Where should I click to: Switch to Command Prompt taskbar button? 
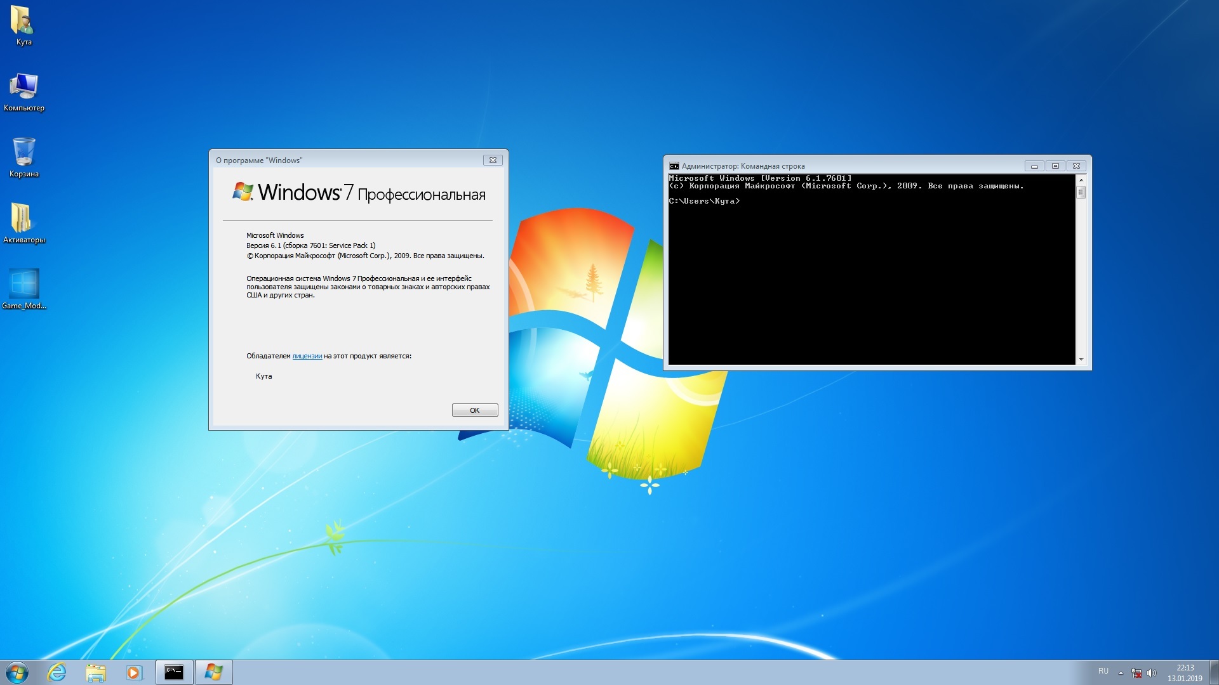click(174, 672)
